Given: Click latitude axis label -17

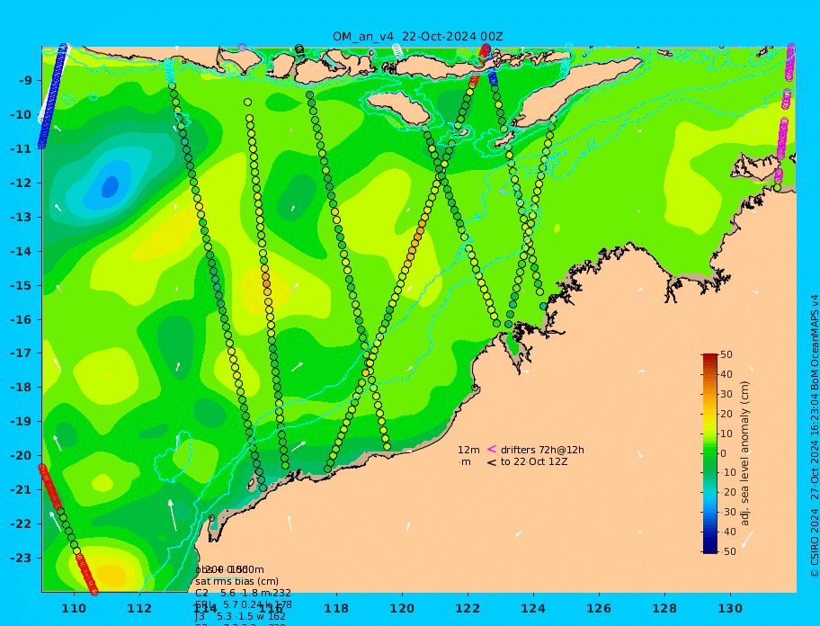Looking at the screenshot, I should pyautogui.click(x=21, y=353).
